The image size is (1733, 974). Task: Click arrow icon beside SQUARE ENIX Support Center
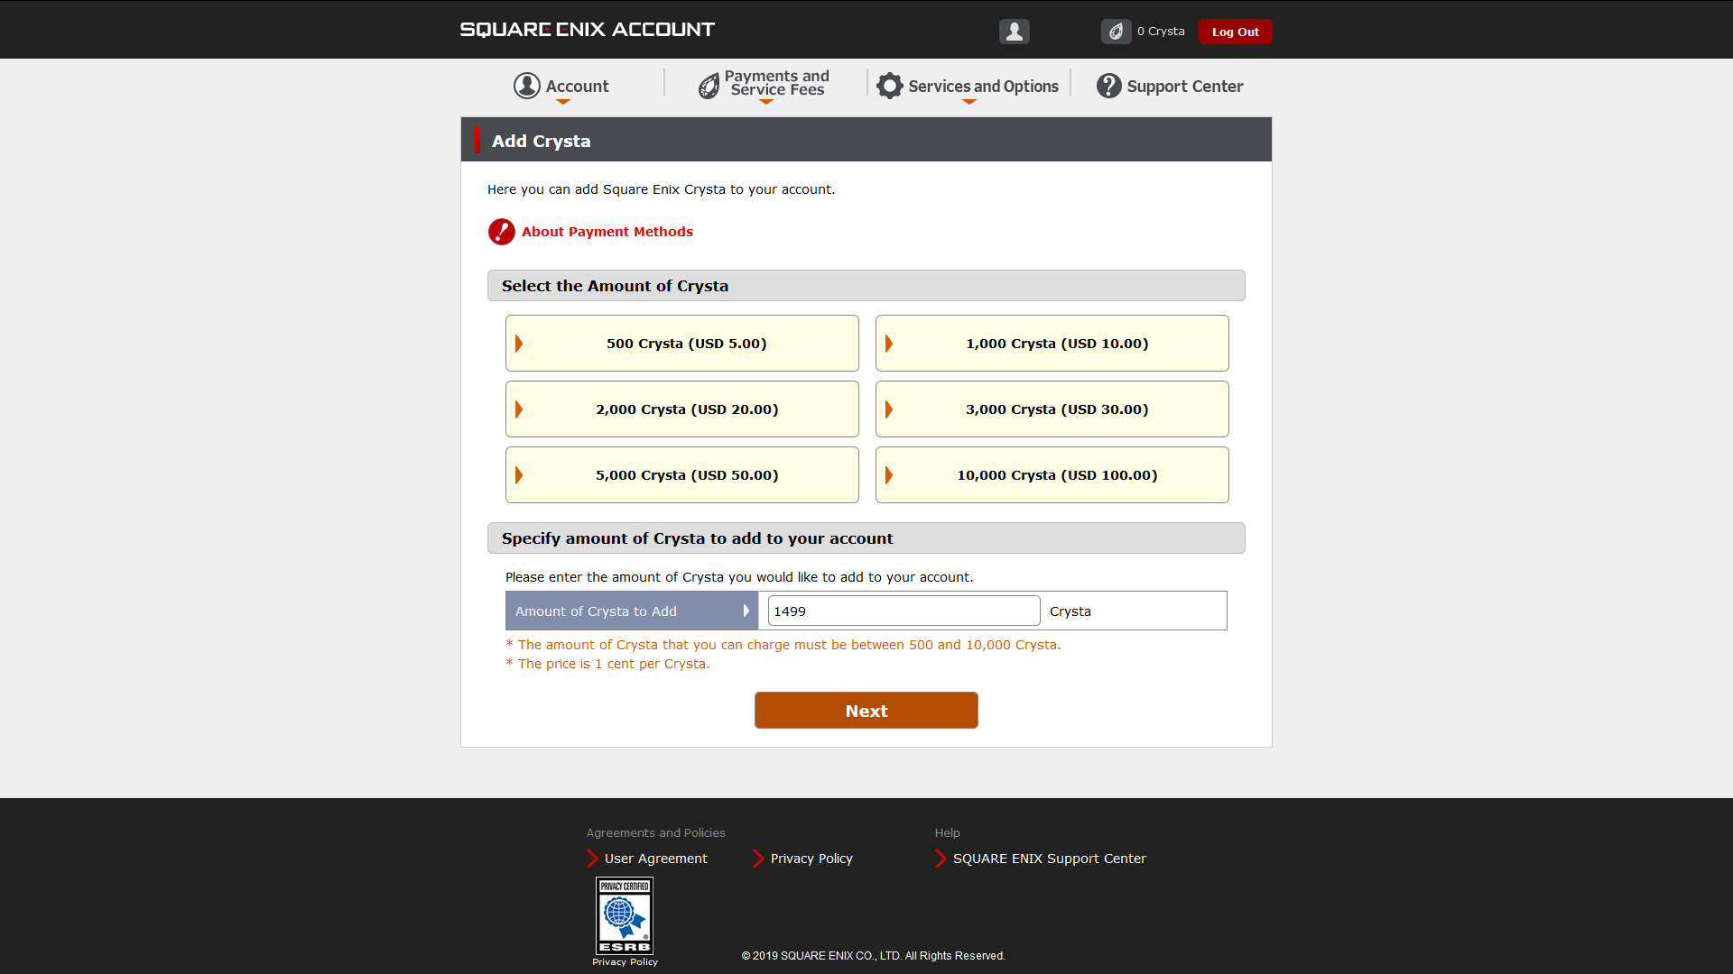pyautogui.click(x=941, y=859)
